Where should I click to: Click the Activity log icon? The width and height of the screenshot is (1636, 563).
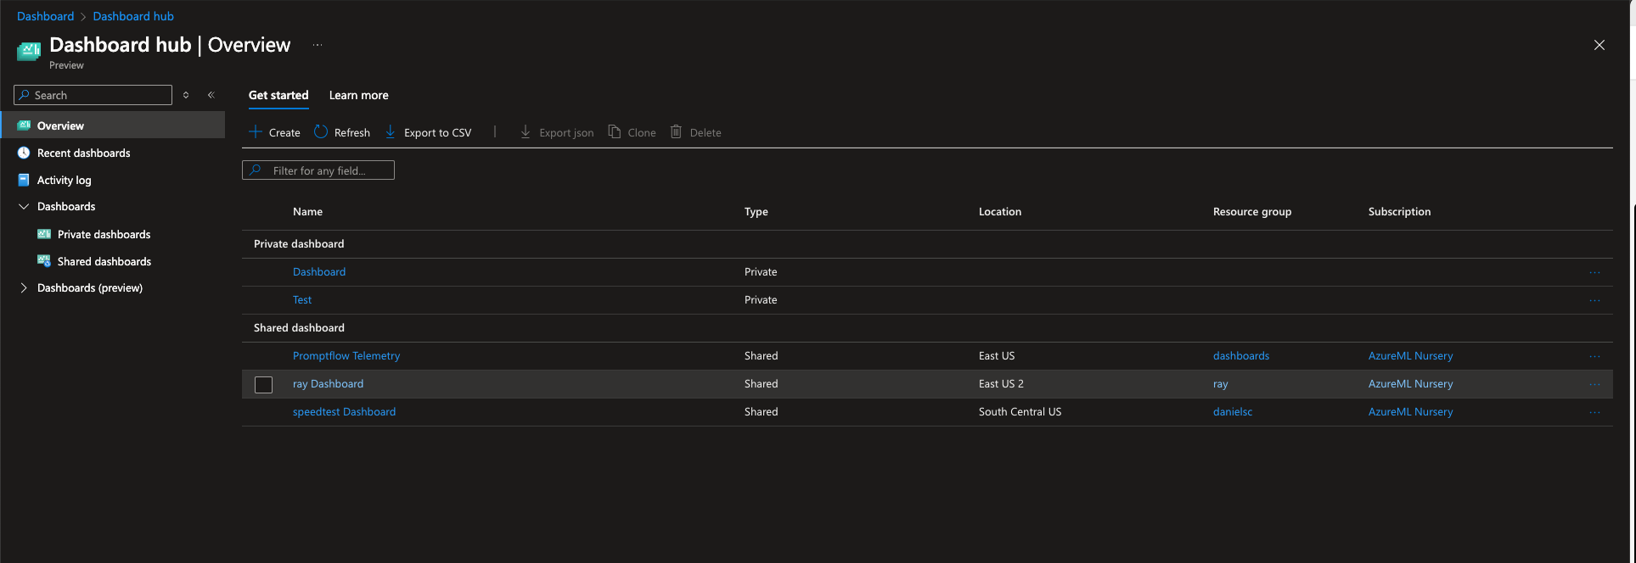(24, 180)
